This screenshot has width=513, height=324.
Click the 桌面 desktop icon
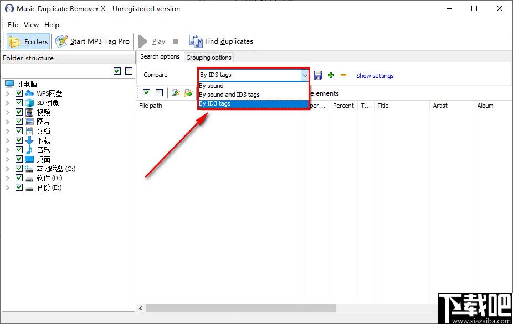29,159
